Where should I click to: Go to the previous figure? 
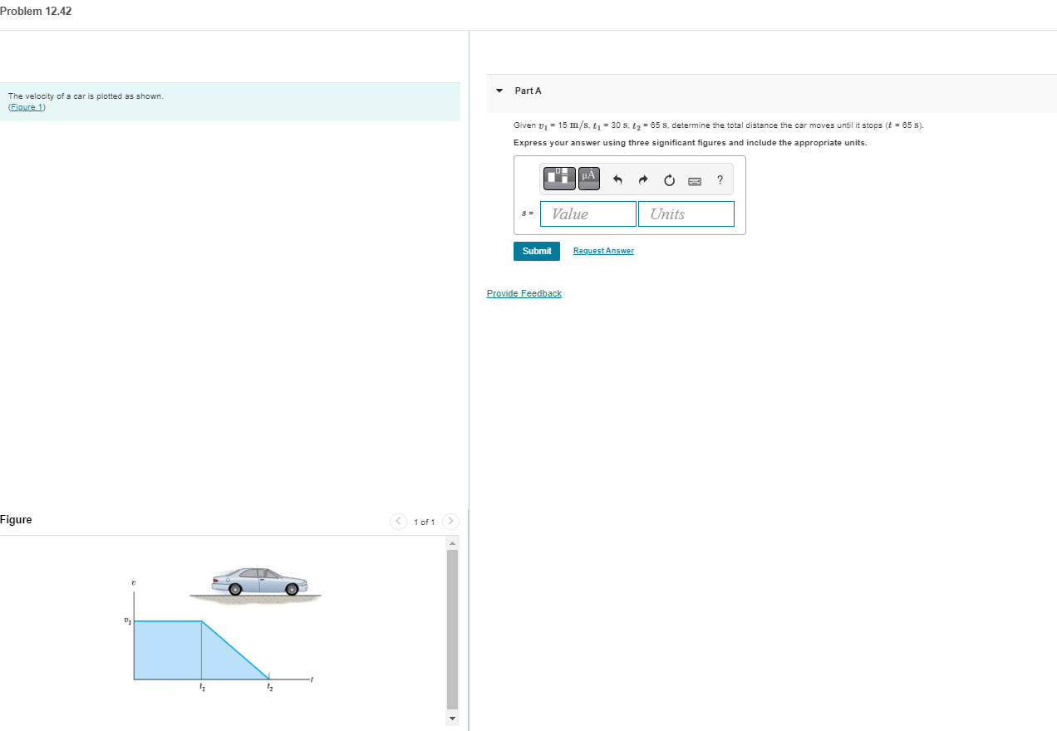[x=398, y=522]
